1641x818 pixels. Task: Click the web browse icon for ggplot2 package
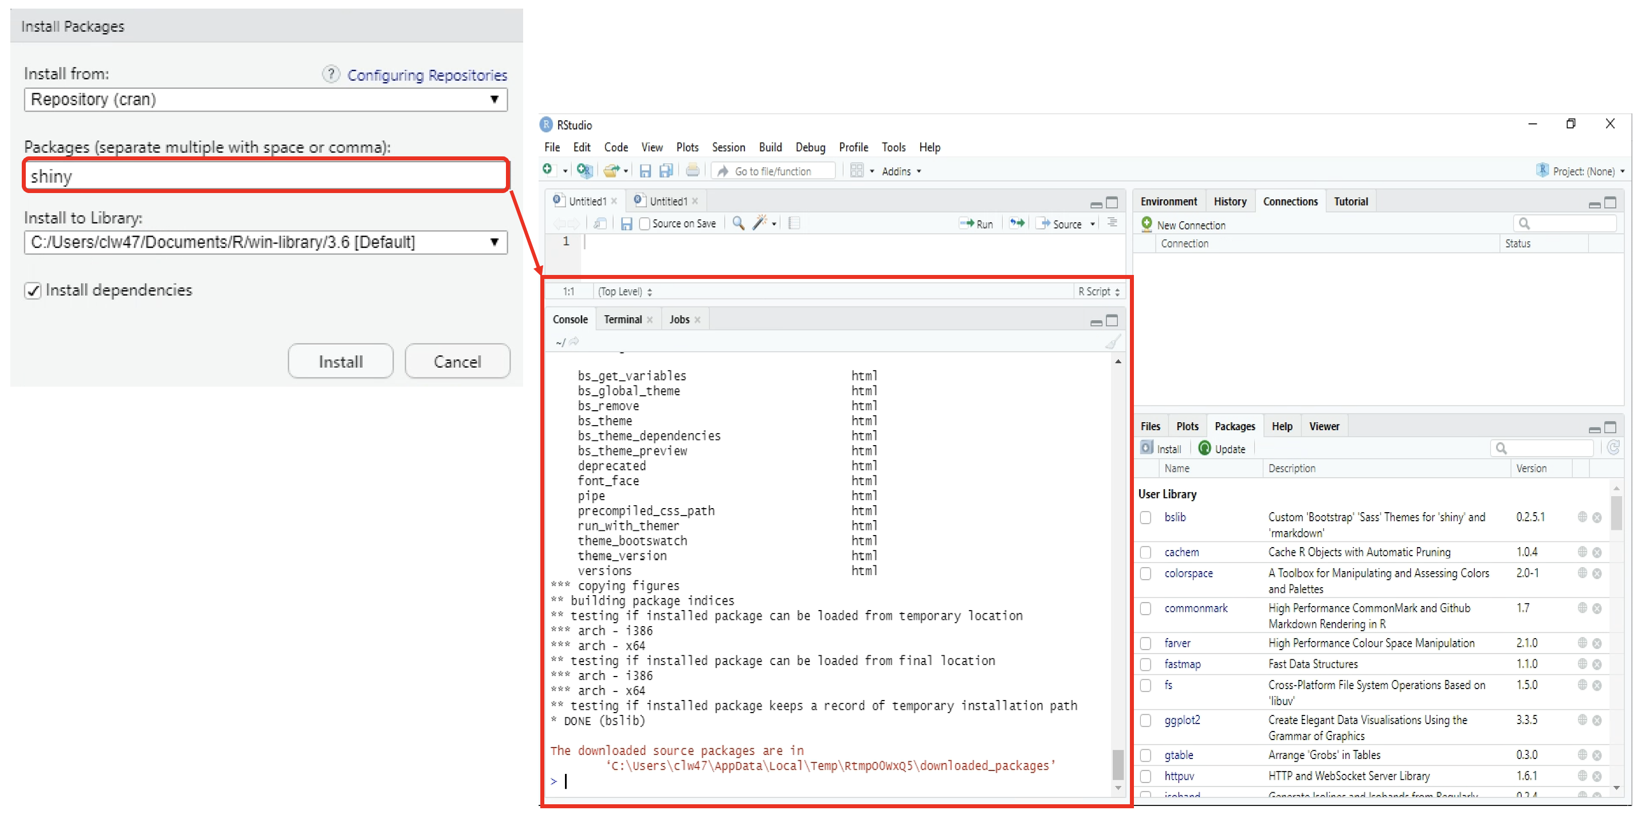(x=1583, y=720)
